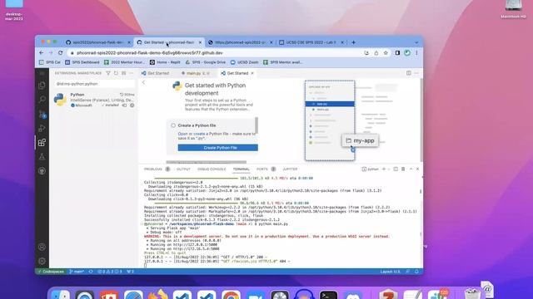Switch to the Ports panel tab
This screenshot has height=299, width=533.
(262, 169)
